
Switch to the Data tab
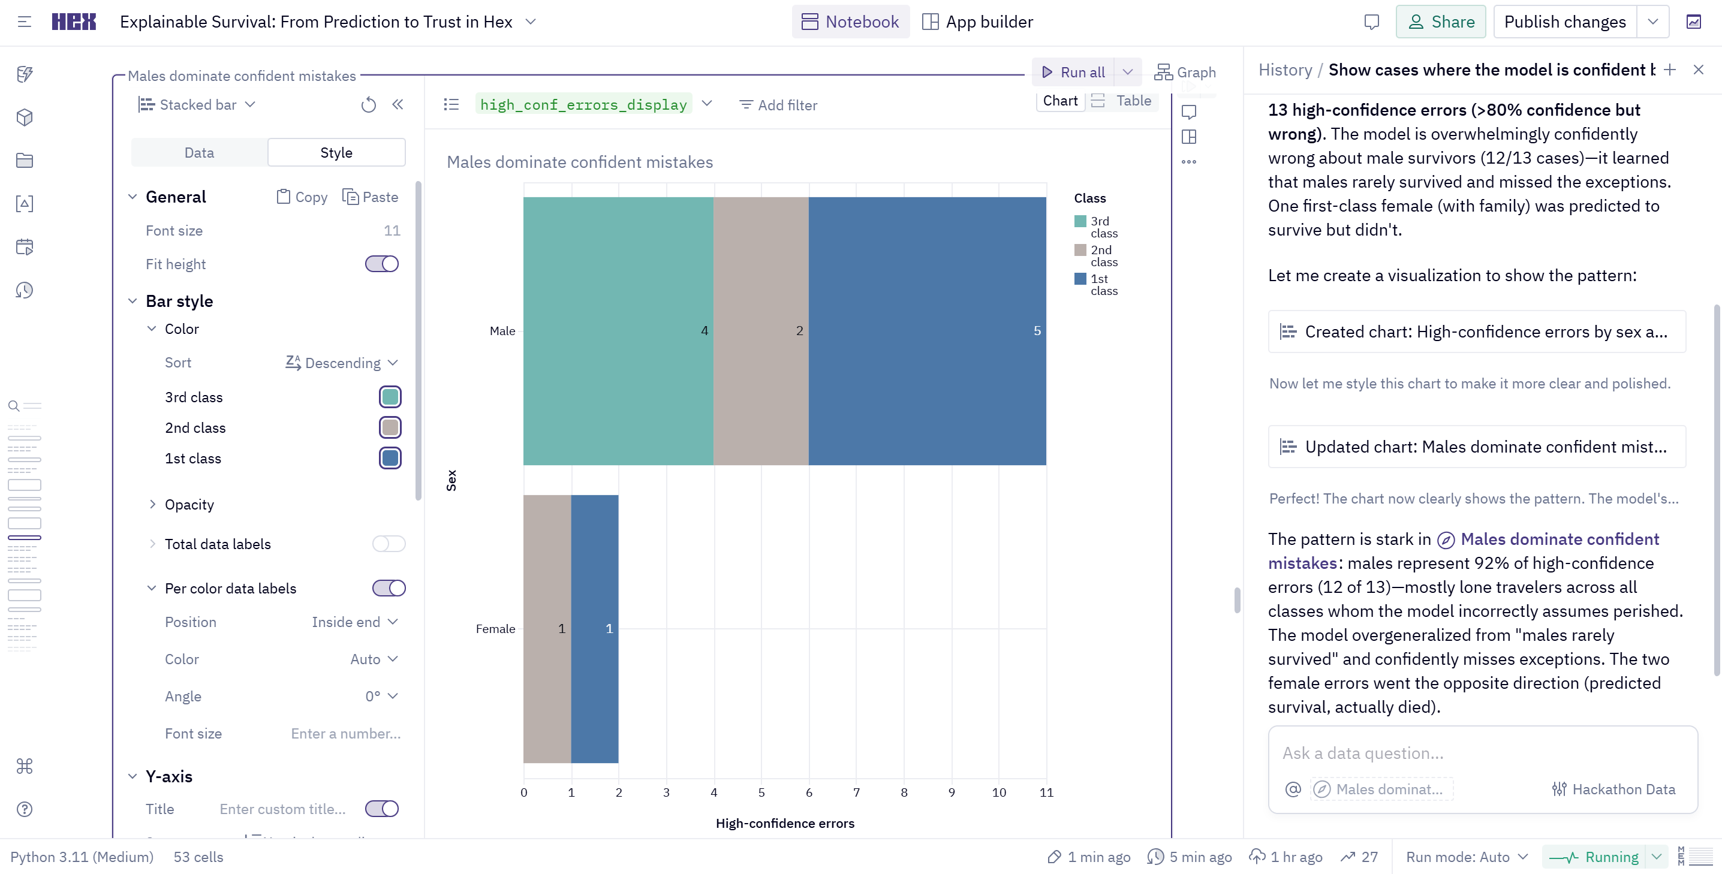coord(199,153)
